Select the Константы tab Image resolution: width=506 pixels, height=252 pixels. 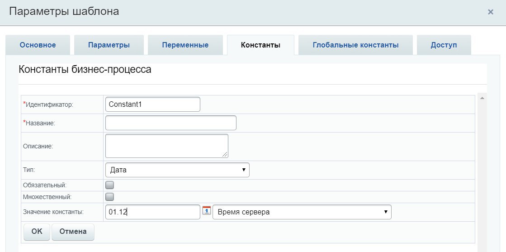click(x=260, y=45)
